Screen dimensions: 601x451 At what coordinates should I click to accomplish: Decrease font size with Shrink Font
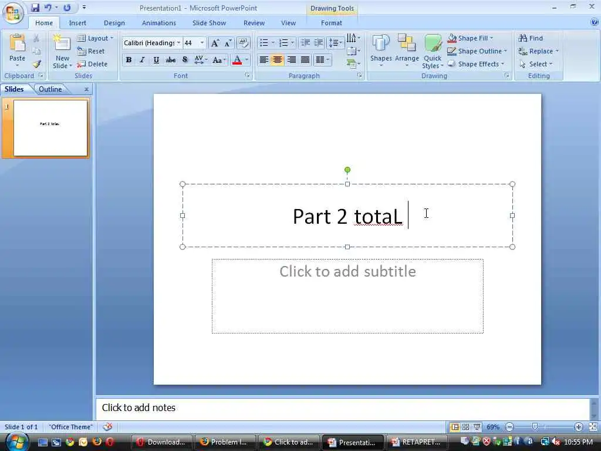click(x=228, y=43)
